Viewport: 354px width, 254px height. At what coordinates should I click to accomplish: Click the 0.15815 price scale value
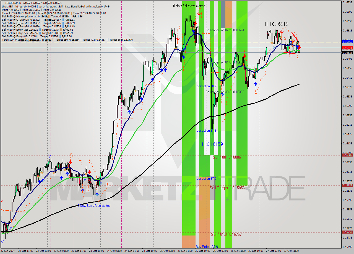tap(347, 219)
